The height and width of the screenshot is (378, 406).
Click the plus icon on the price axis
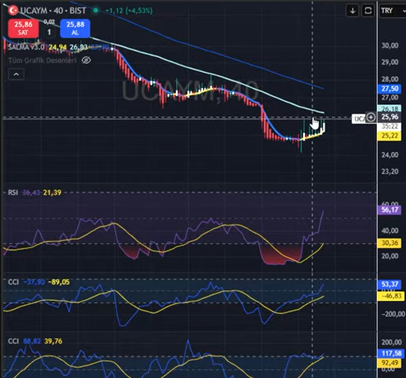[x=371, y=118]
